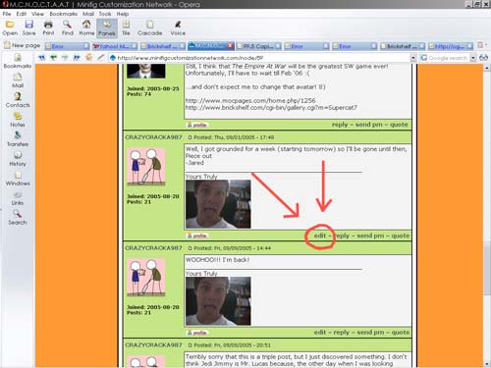Screen dimensions: 491x368
Task: Open the Find tool in the toolbar
Action: (x=68, y=27)
